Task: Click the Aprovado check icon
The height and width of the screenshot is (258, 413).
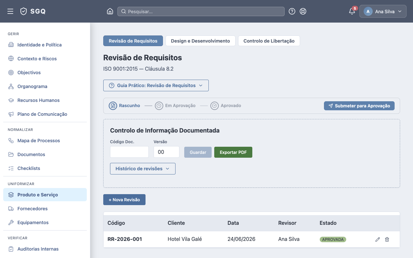Action: pyautogui.click(x=215, y=106)
